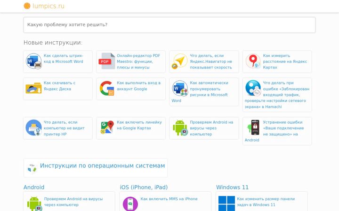Open the Hamachi 'Заблокирован входящий трафик' article
This screenshot has width=339, height=211.
coord(277,95)
